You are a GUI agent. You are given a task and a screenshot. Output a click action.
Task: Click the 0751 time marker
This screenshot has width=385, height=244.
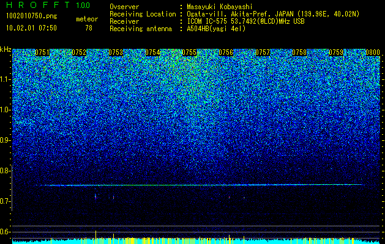(42, 52)
